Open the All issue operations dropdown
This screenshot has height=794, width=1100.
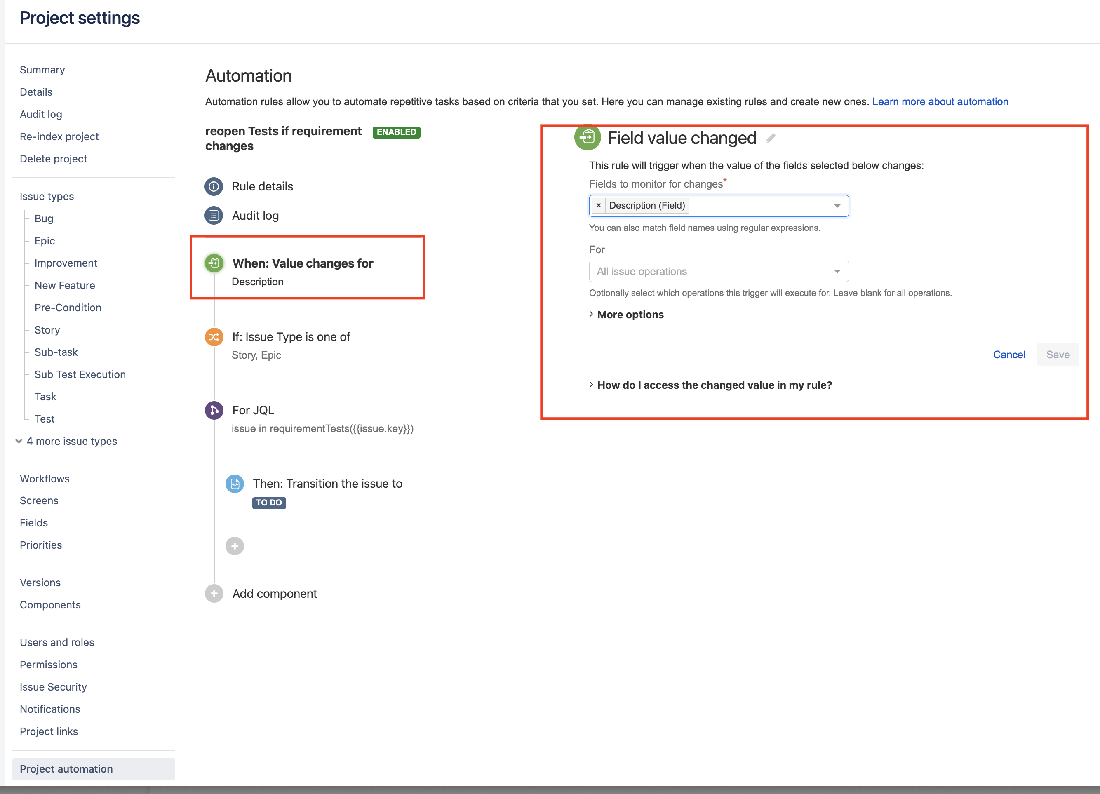pos(718,272)
